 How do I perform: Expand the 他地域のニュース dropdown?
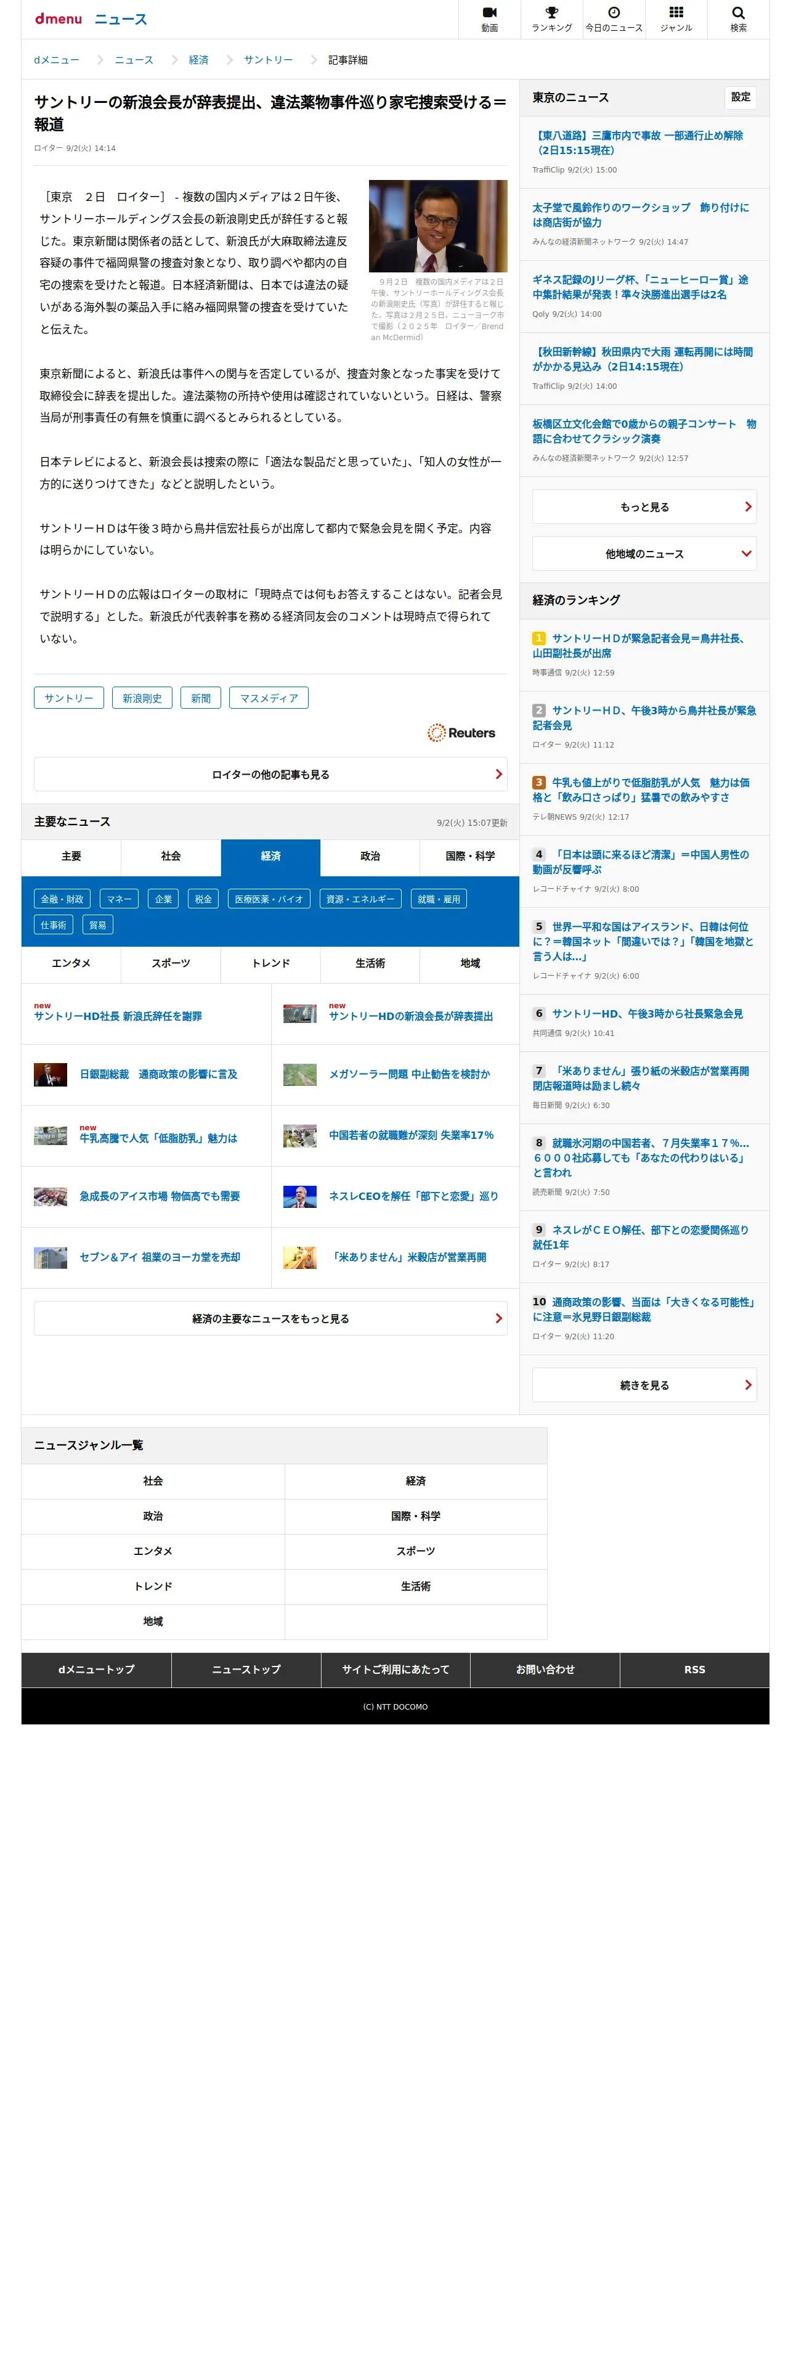644,554
